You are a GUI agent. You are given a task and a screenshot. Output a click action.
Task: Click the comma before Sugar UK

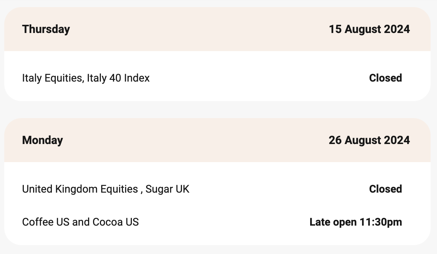(x=142, y=190)
